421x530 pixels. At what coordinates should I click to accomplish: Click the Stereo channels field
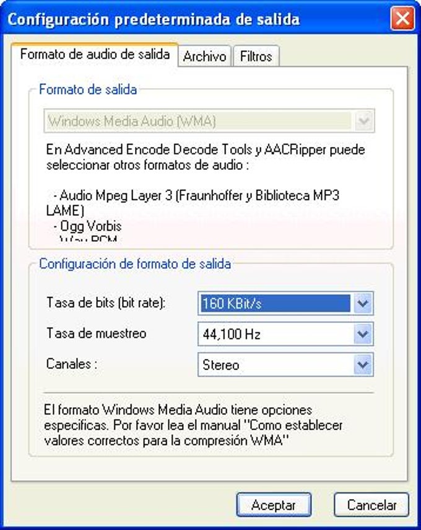285,364
